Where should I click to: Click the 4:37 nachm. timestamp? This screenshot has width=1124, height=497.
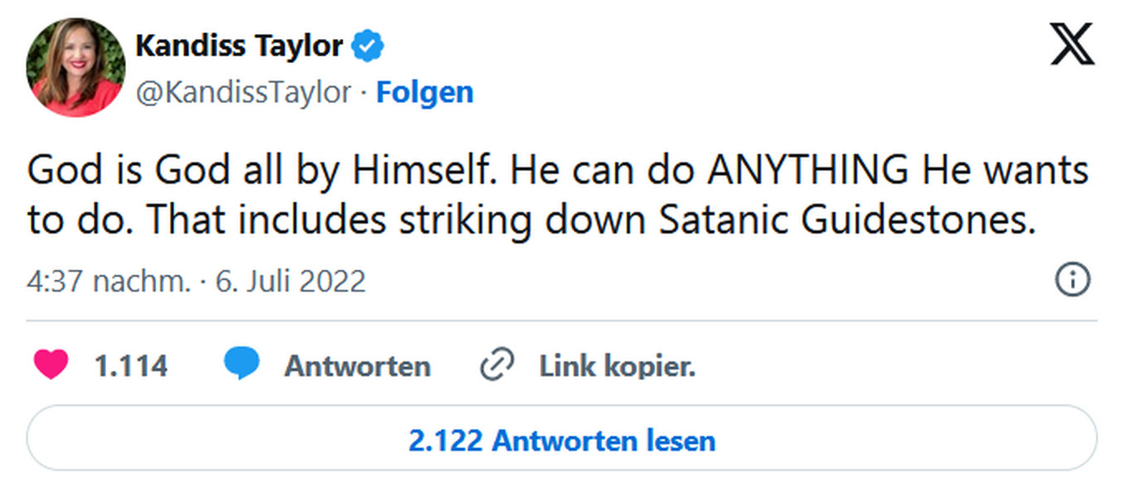click(x=109, y=282)
